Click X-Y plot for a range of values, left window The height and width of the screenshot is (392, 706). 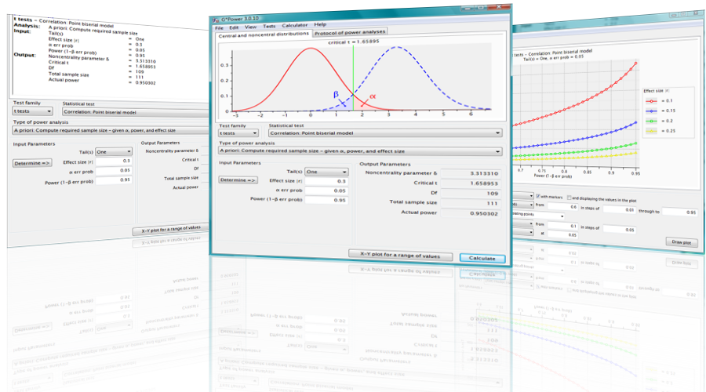[x=171, y=230]
